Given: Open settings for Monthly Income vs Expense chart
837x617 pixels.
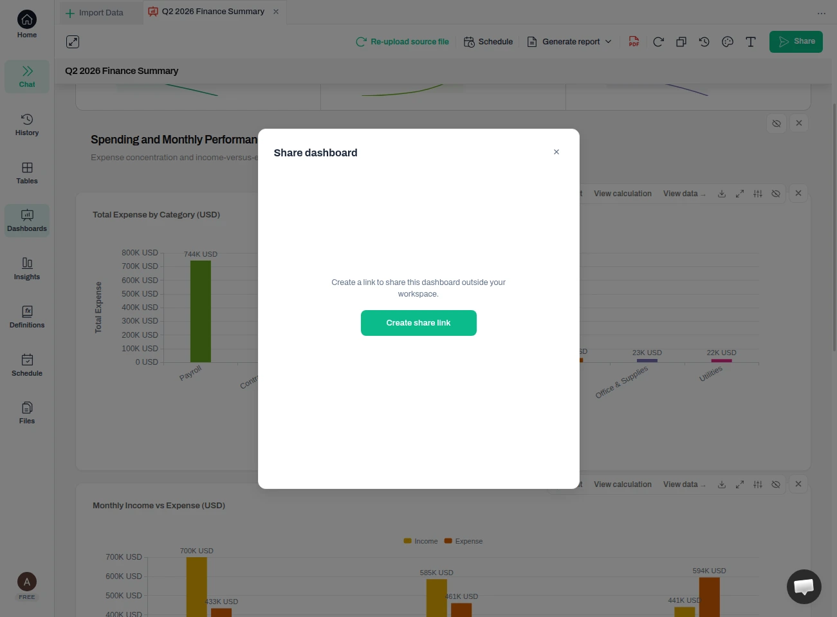Looking at the screenshot, I should pyautogui.click(x=758, y=484).
